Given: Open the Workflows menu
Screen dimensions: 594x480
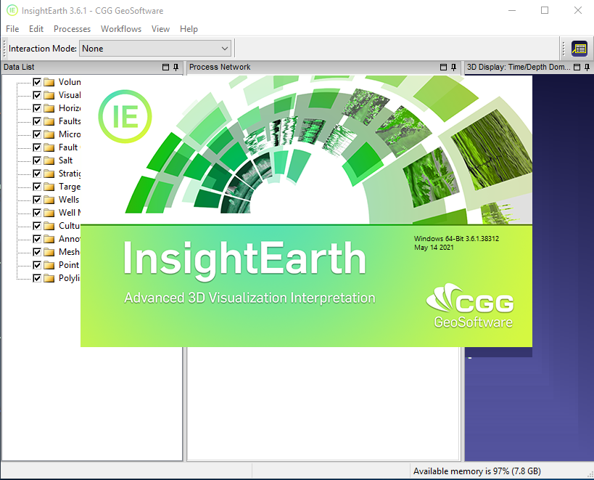Looking at the screenshot, I should [121, 29].
